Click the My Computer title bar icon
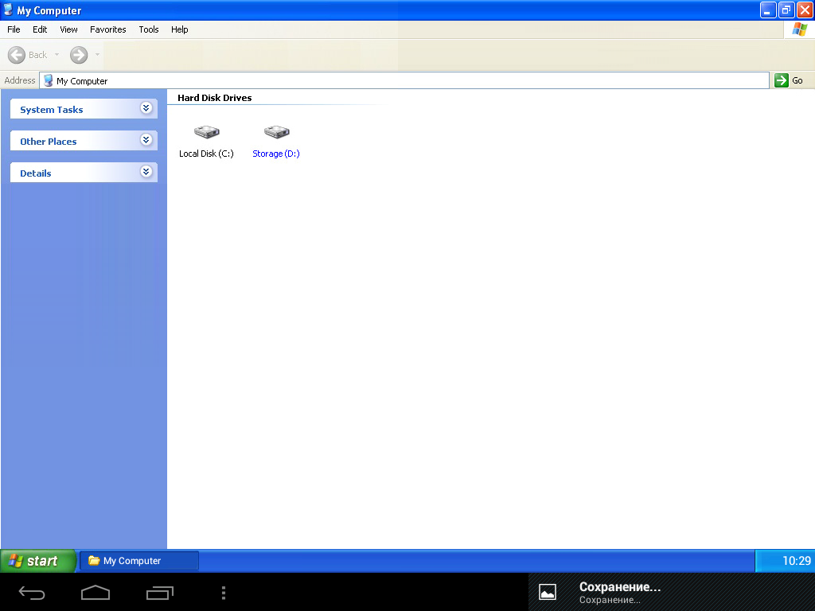This screenshot has height=611, width=815. pos(8,10)
